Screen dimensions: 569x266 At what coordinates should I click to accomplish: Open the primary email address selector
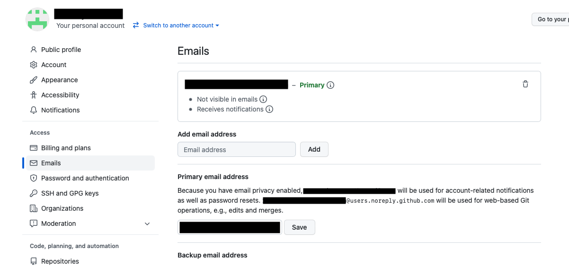point(230,227)
